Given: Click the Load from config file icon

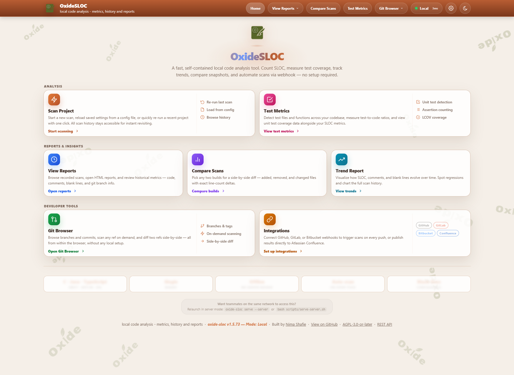Looking at the screenshot, I should pos(202,110).
